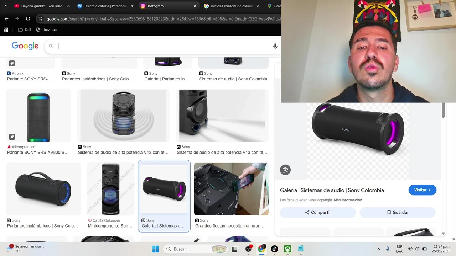Open Task View in the taskbar
Image resolution: width=456 pixels, height=256 pixels.
click(x=234, y=249)
